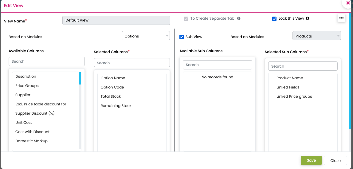
Task: Open the three-dot more options menu
Action: point(341,18)
